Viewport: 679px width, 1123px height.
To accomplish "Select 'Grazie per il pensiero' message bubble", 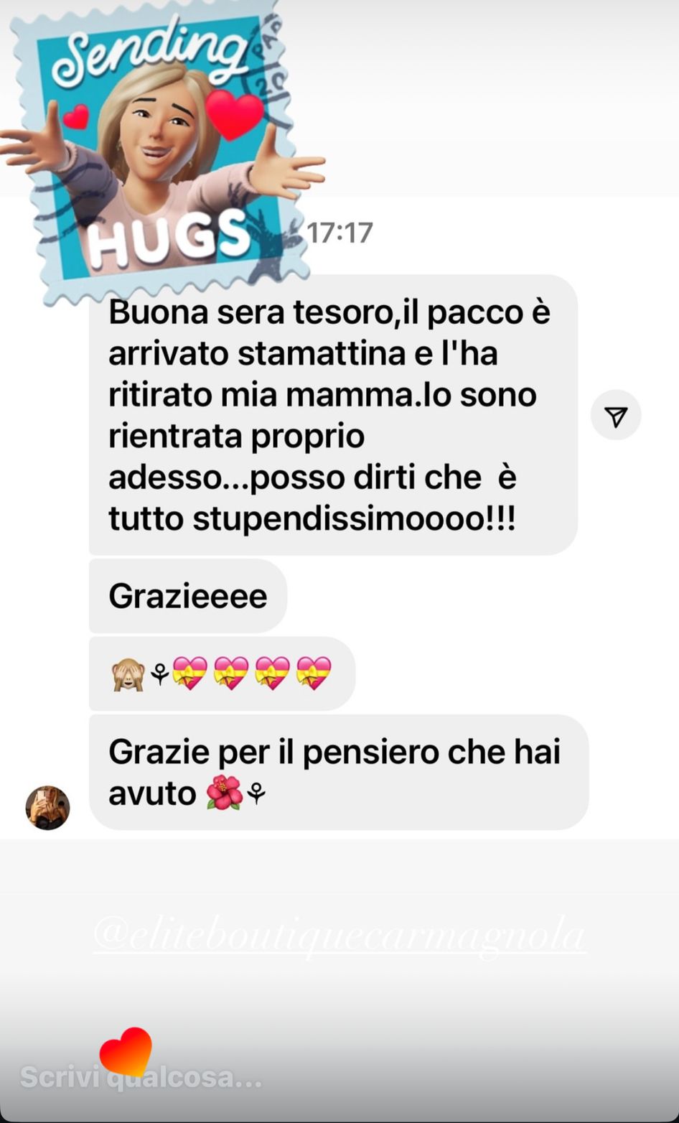I will pos(339,773).
